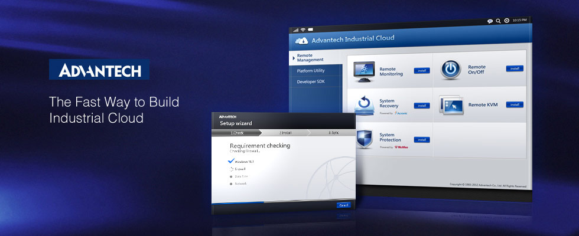Click the battery icon in status bar

click(311, 29)
